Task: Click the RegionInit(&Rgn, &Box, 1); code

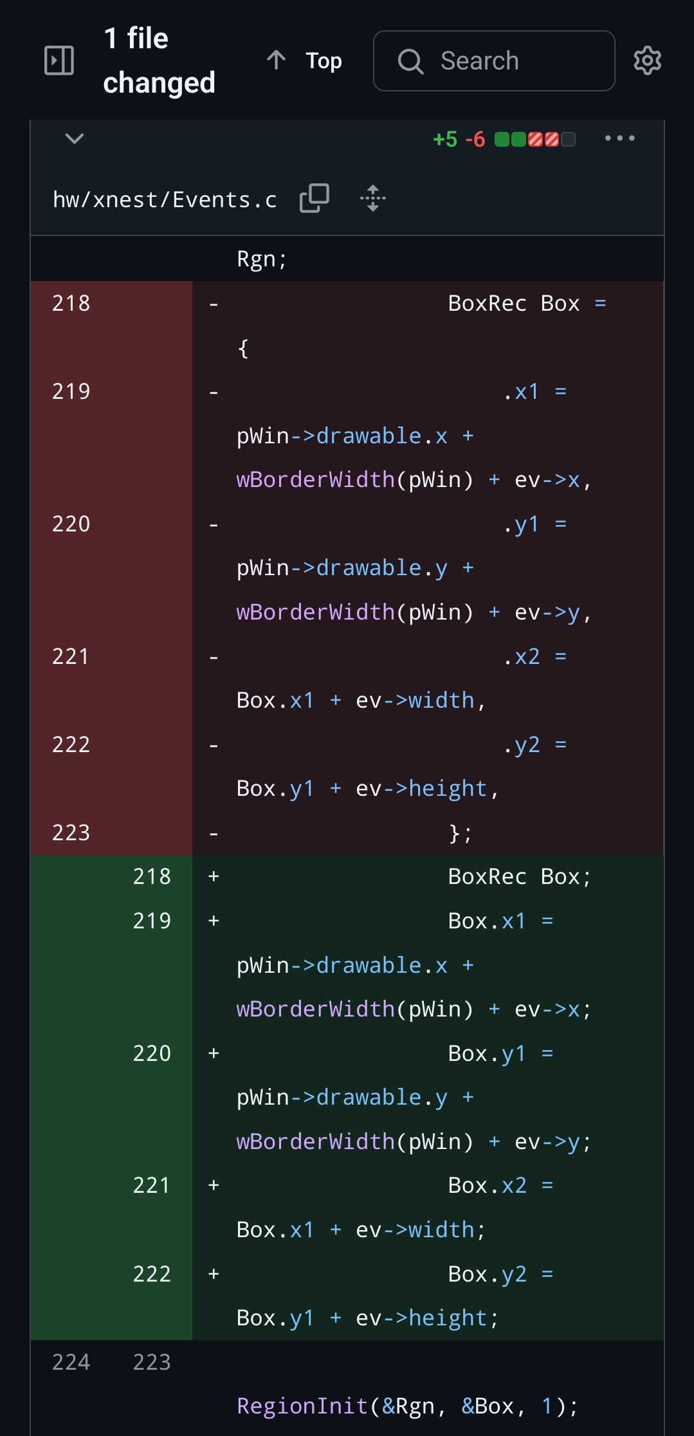Action: click(408, 1406)
